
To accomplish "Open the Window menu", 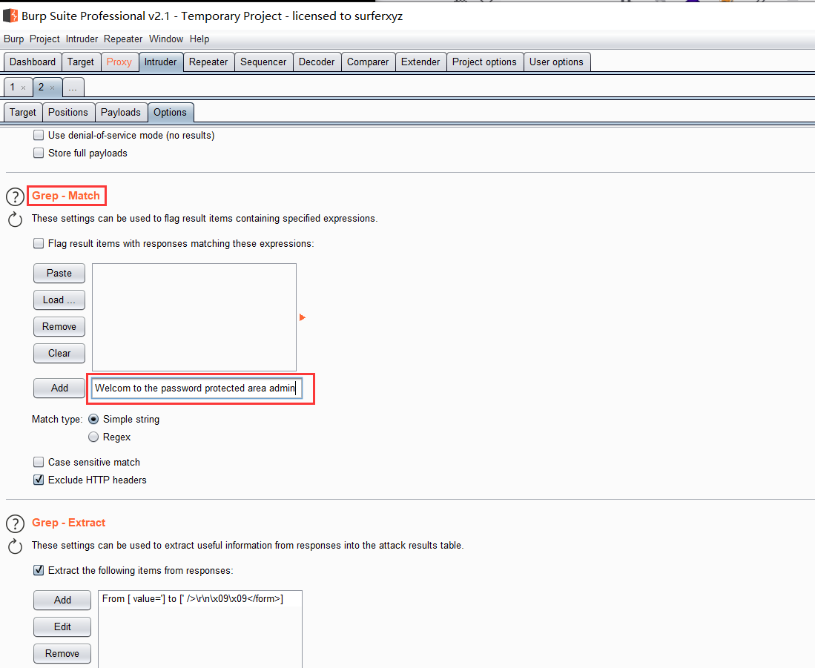I will click(x=166, y=39).
